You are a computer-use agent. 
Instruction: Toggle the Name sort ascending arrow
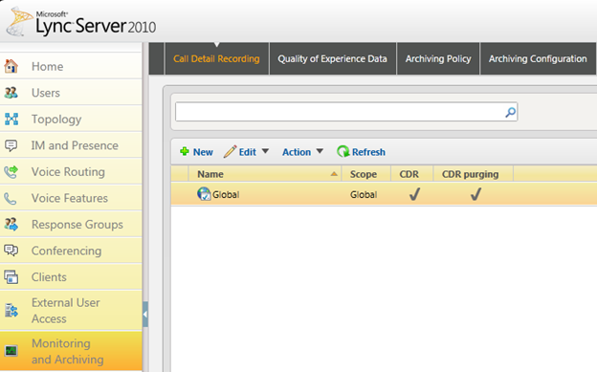coord(334,174)
